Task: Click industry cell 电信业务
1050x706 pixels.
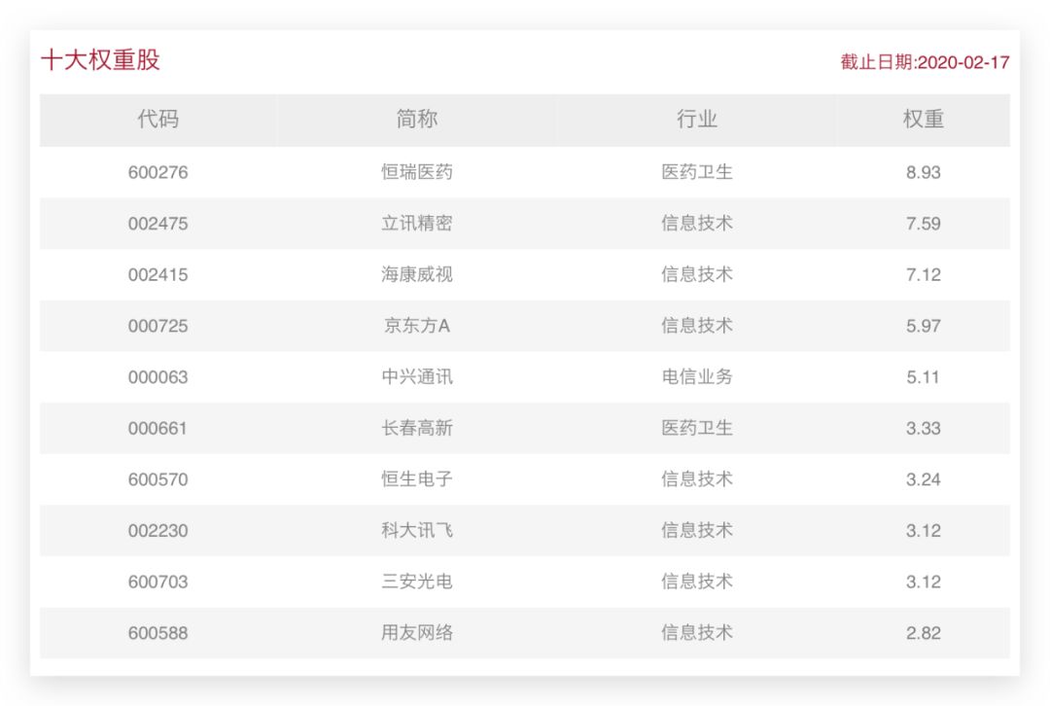Action: tap(696, 376)
